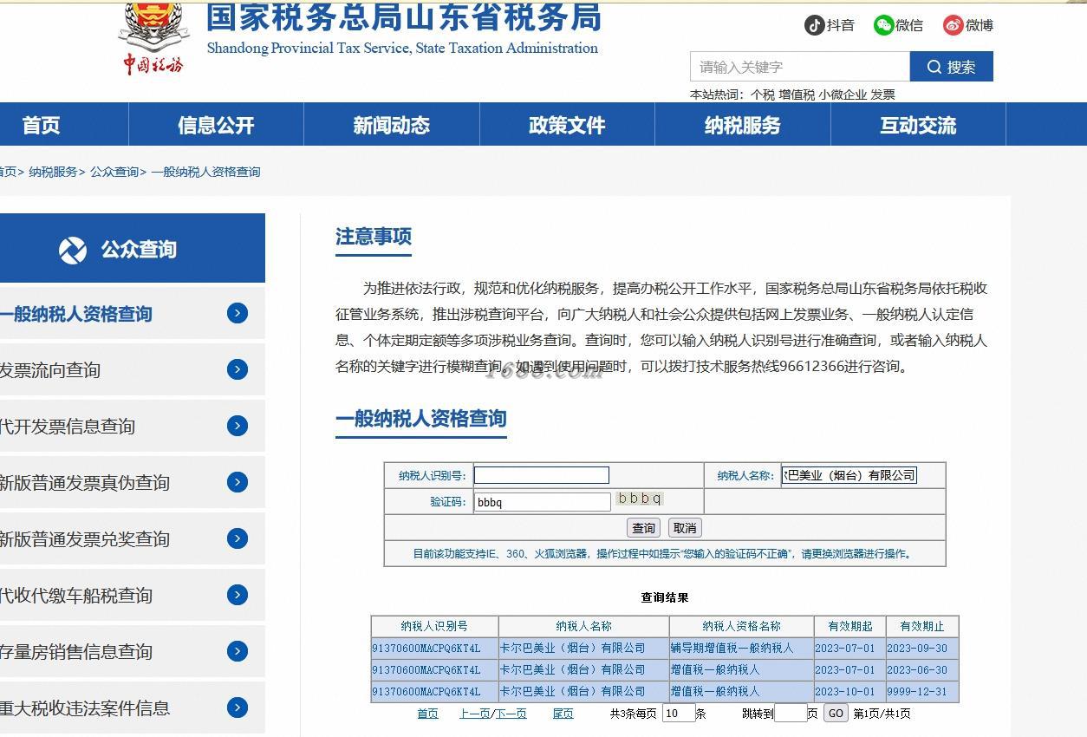Click the 公众查询 sidebar header icon
The width and height of the screenshot is (1087, 737).
pyautogui.click(x=73, y=251)
